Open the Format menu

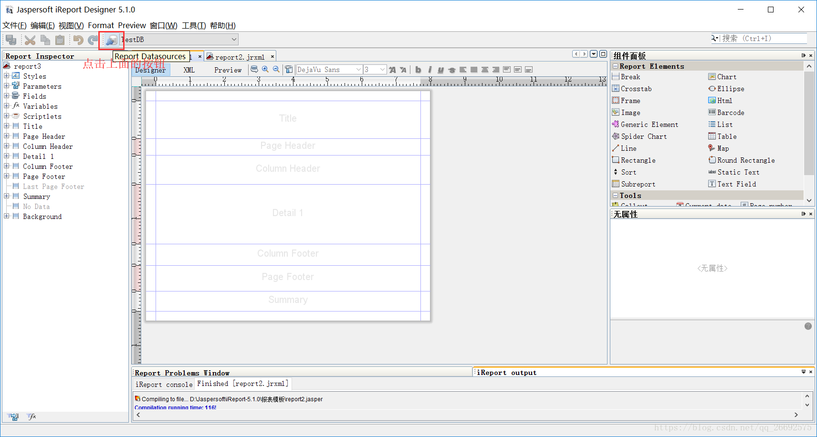click(101, 26)
